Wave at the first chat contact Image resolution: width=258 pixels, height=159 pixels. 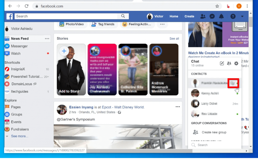tap(232, 83)
